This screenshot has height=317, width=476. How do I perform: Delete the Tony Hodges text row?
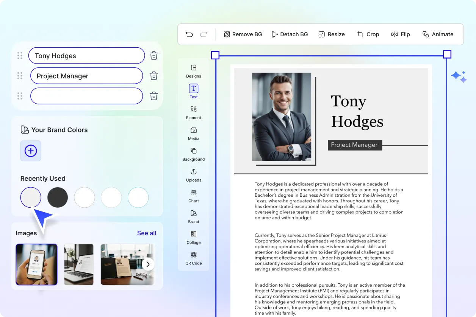154,56
